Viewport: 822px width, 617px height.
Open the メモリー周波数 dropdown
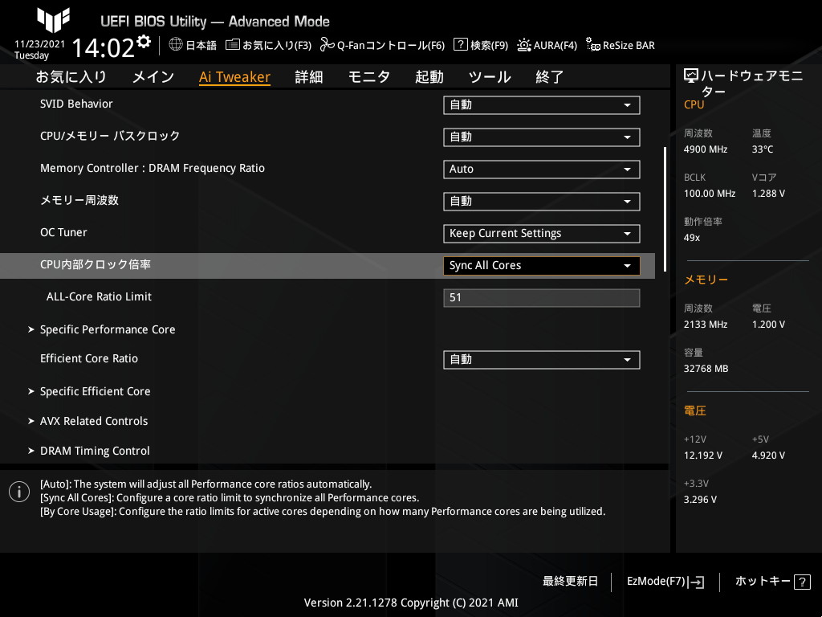pyautogui.click(x=542, y=202)
